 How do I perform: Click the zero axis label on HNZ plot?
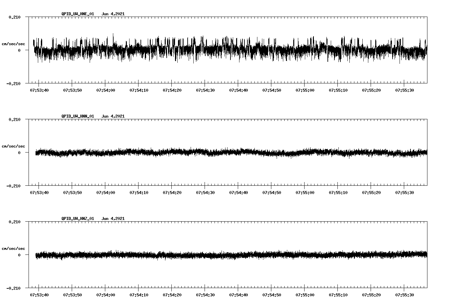(19, 255)
